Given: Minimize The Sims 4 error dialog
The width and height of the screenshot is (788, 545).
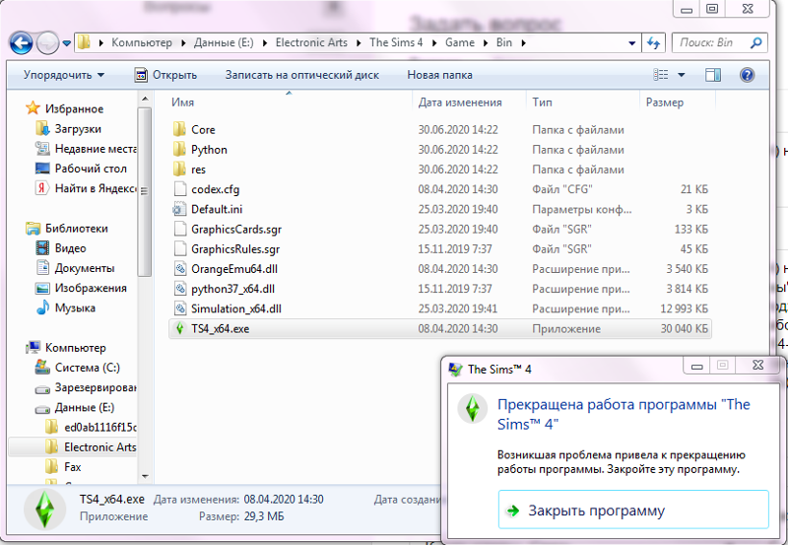Looking at the screenshot, I should click(x=696, y=366).
